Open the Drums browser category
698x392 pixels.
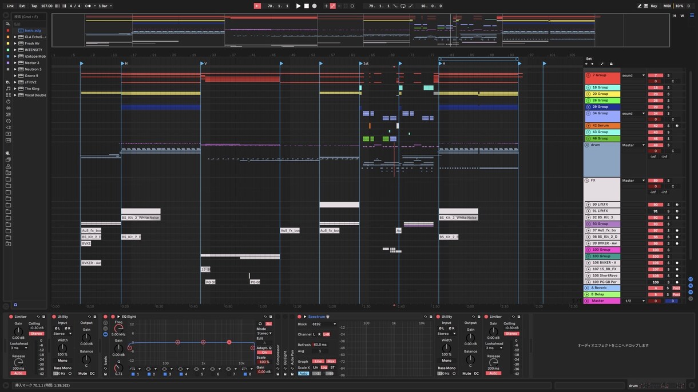tap(8, 95)
